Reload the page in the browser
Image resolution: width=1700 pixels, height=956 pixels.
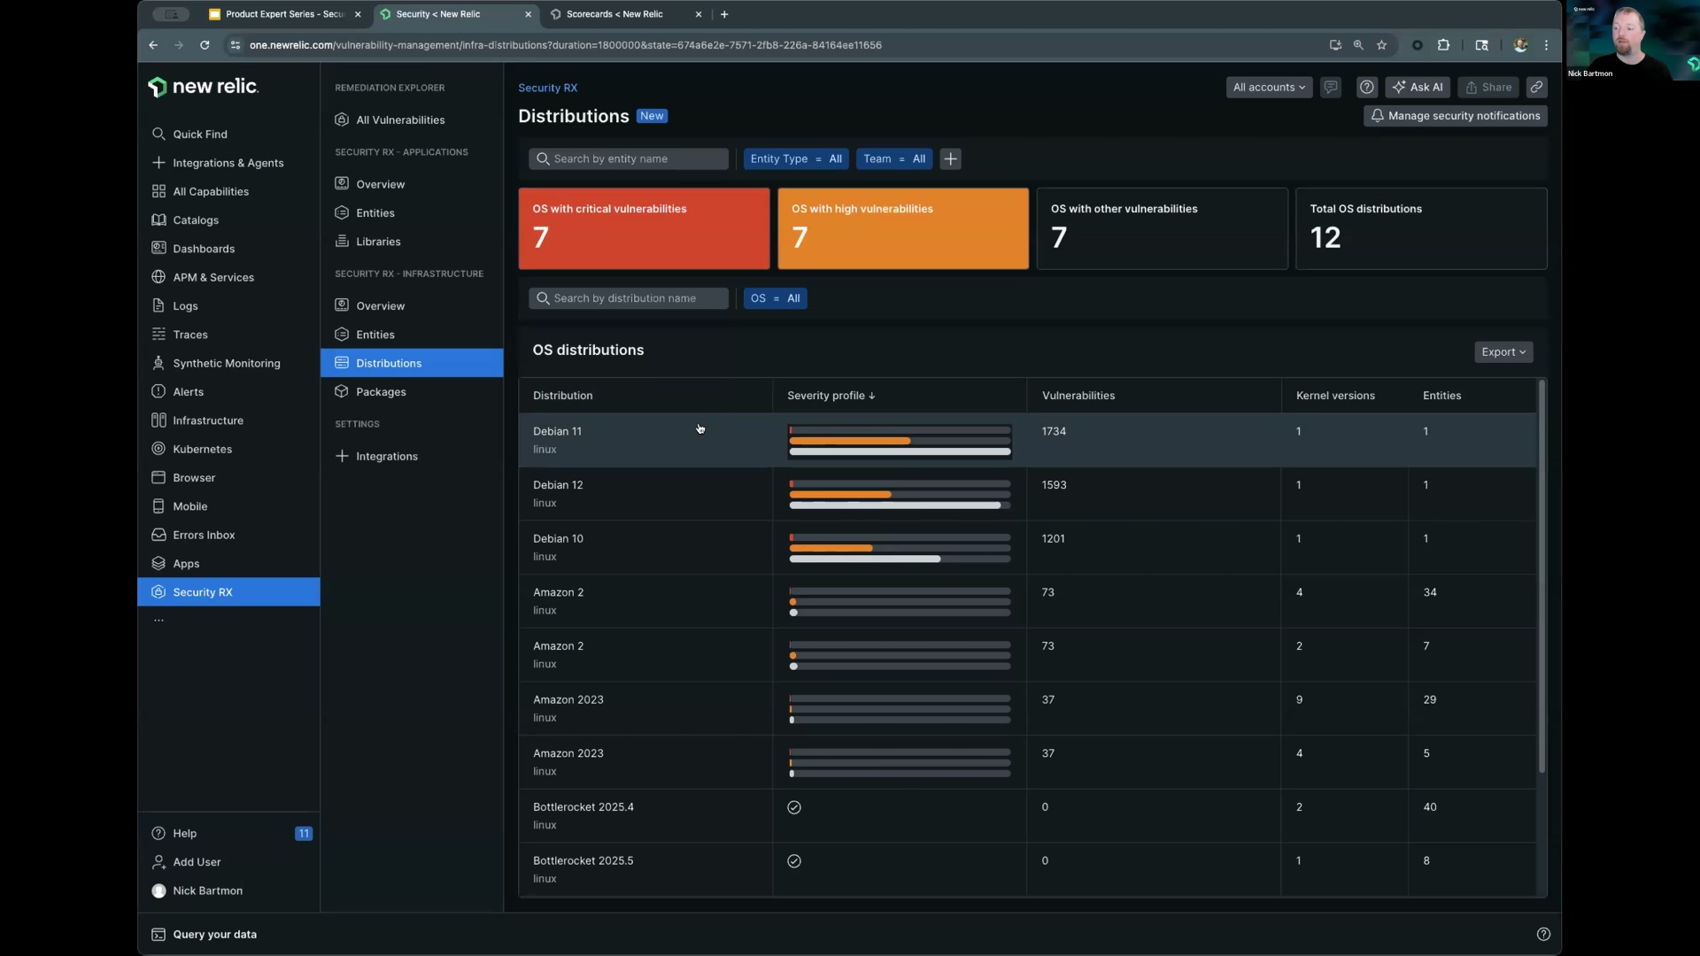pos(205,45)
